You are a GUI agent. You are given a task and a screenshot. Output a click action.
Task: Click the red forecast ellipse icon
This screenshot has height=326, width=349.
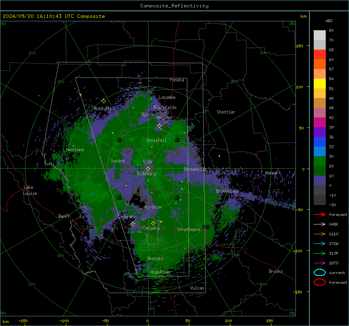tap(320, 282)
